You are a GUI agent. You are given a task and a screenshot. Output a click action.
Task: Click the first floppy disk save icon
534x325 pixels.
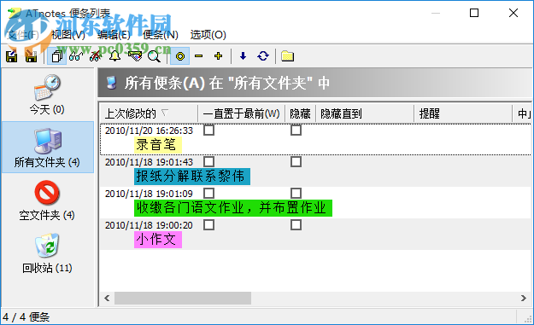pos(12,56)
